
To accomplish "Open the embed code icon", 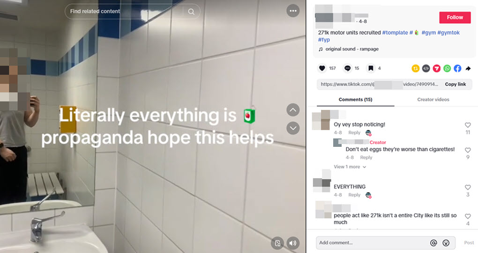I will [x=426, y=68].
